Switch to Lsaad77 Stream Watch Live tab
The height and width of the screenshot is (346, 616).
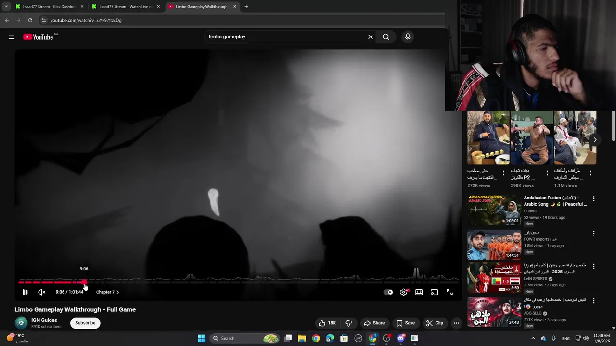click(x=126, y=7)
